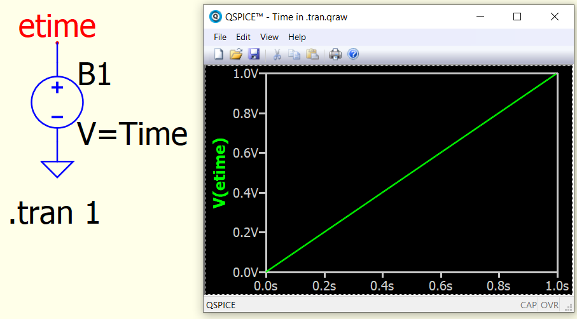Open the Edit menu
The width and height of the screenshot is (577, 319).
[x=243, y=37]
